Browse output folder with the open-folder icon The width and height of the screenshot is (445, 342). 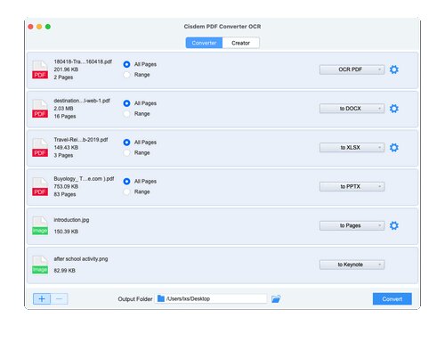(276, 298)
